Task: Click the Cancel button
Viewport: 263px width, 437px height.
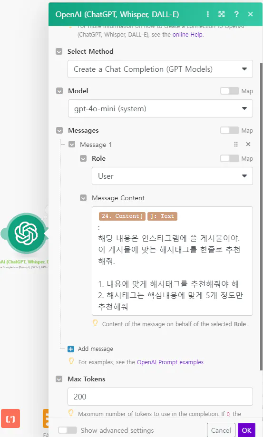Action: (221, 430)
